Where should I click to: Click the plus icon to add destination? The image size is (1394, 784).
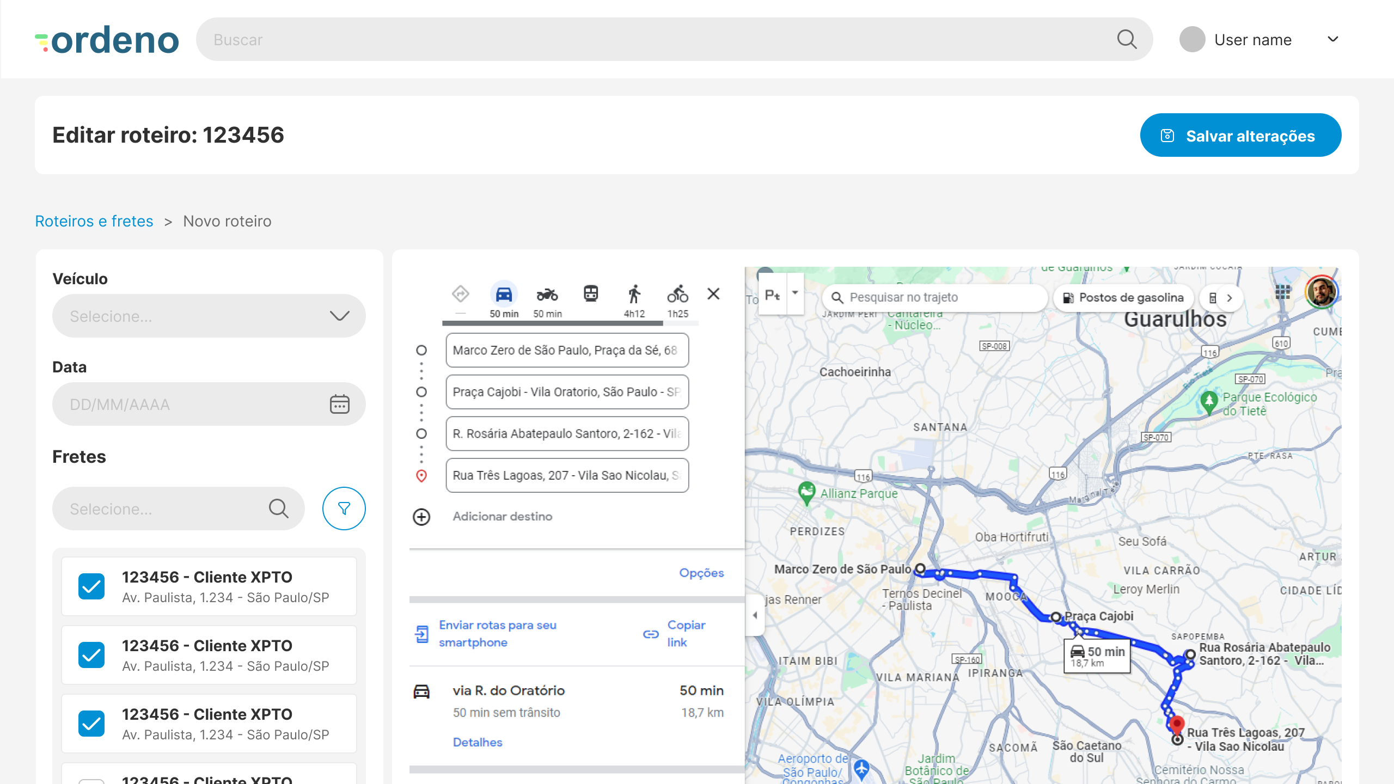[x=421, y=517]
